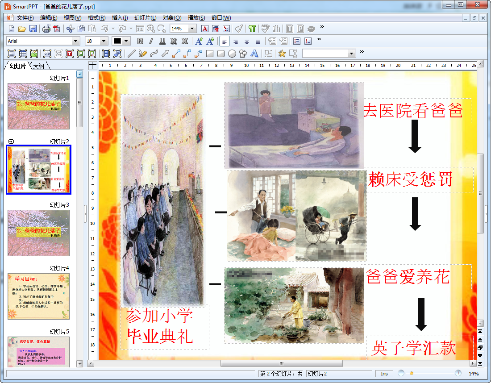Insert sound music frame icon
Image resolution: width=491 pixels, height=383 pixels.
click(117, 54)
